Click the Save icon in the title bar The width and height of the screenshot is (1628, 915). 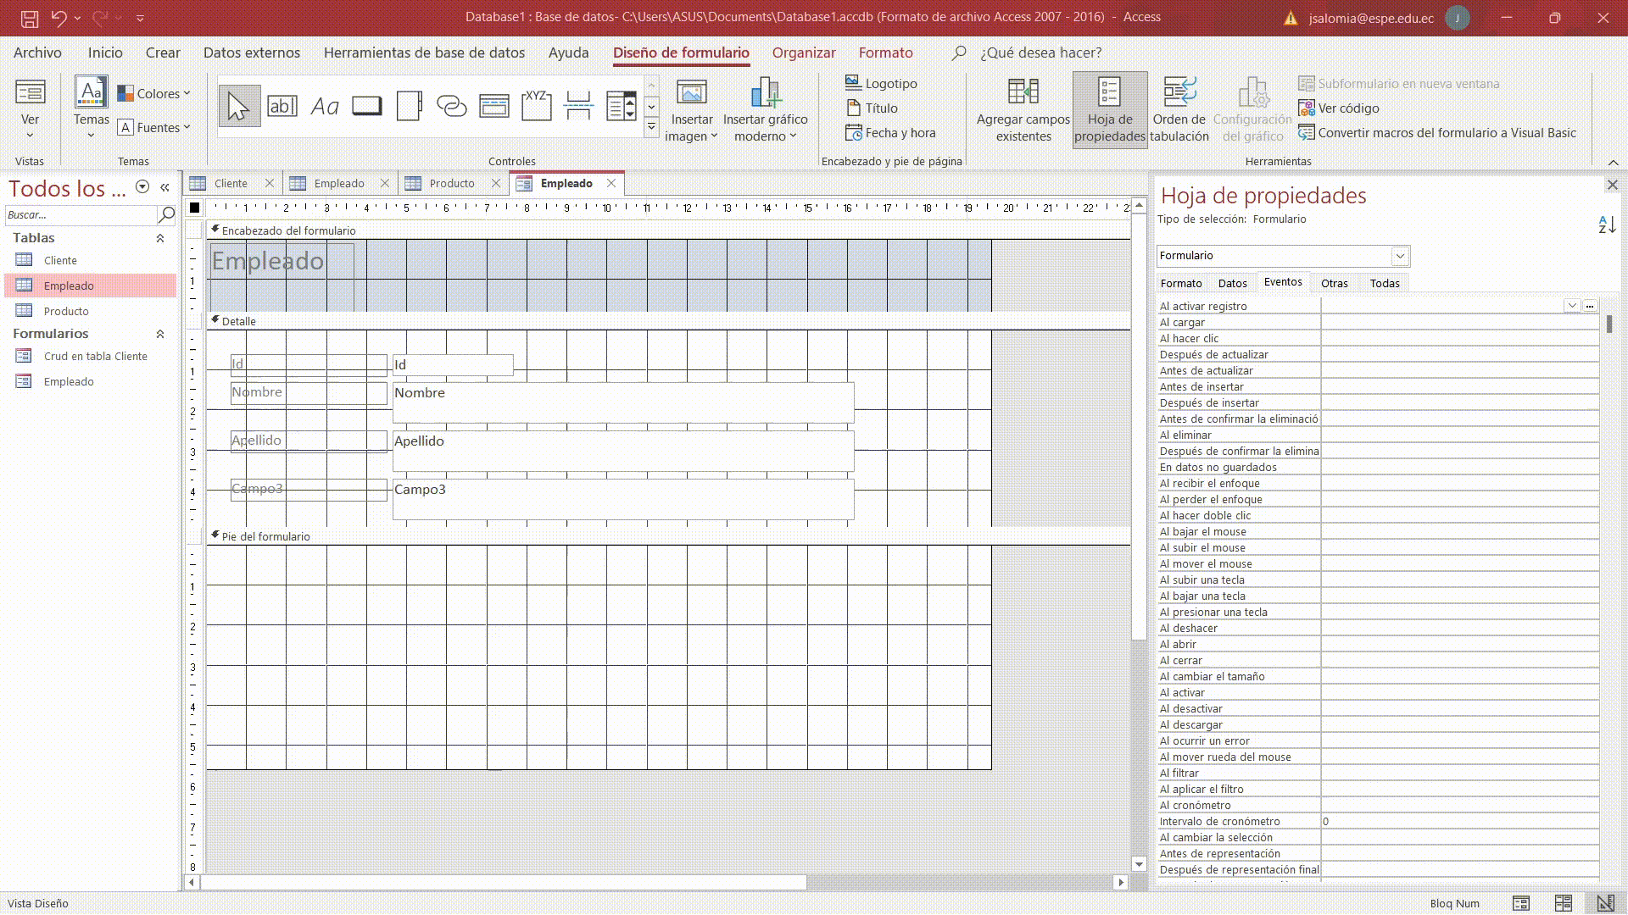(29, 18)
